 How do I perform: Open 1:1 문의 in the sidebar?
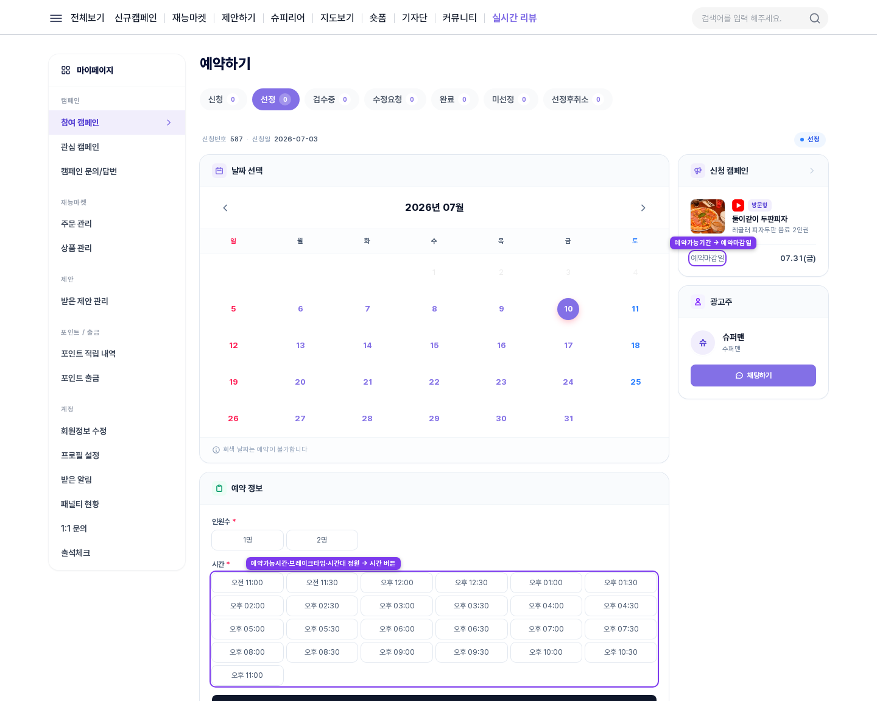117,528
